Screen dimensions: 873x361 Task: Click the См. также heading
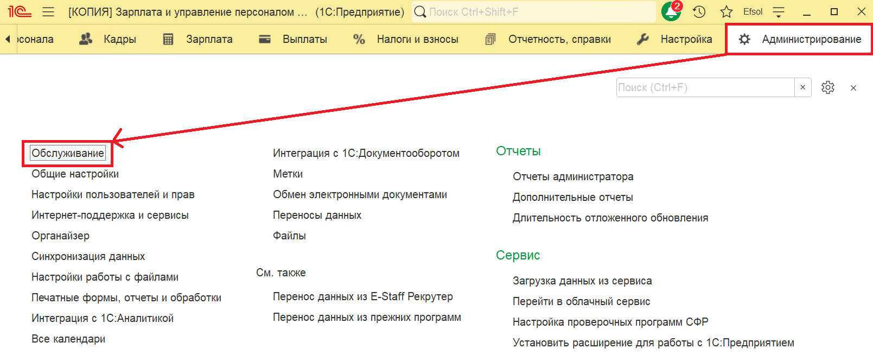click(281, 273)
